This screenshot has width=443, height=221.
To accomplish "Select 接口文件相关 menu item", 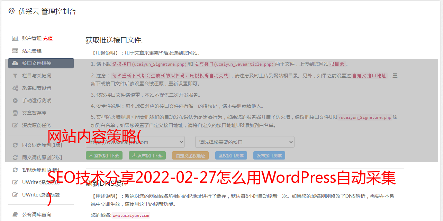I will [x=41, y=63].
